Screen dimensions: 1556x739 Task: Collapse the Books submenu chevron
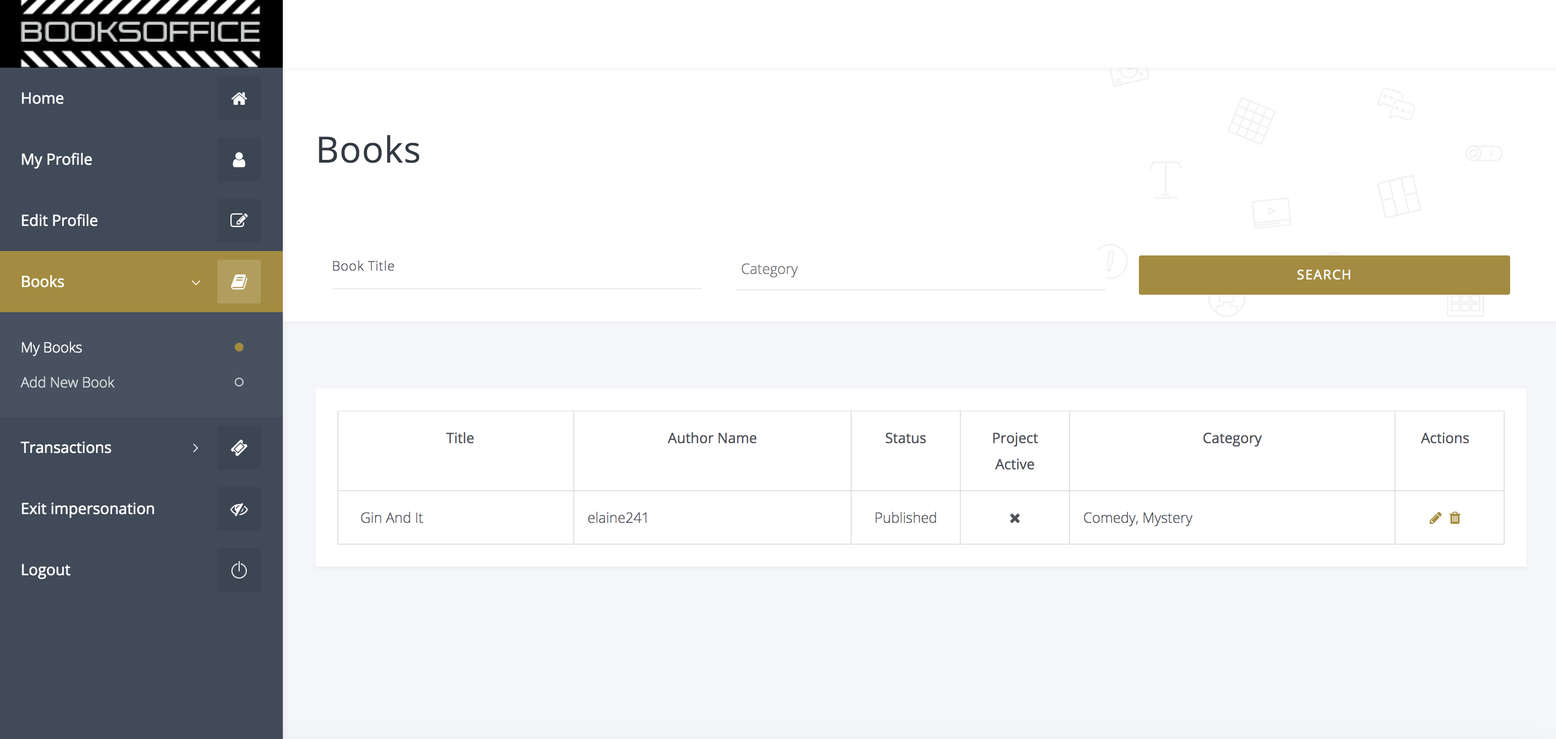(195, 282)
